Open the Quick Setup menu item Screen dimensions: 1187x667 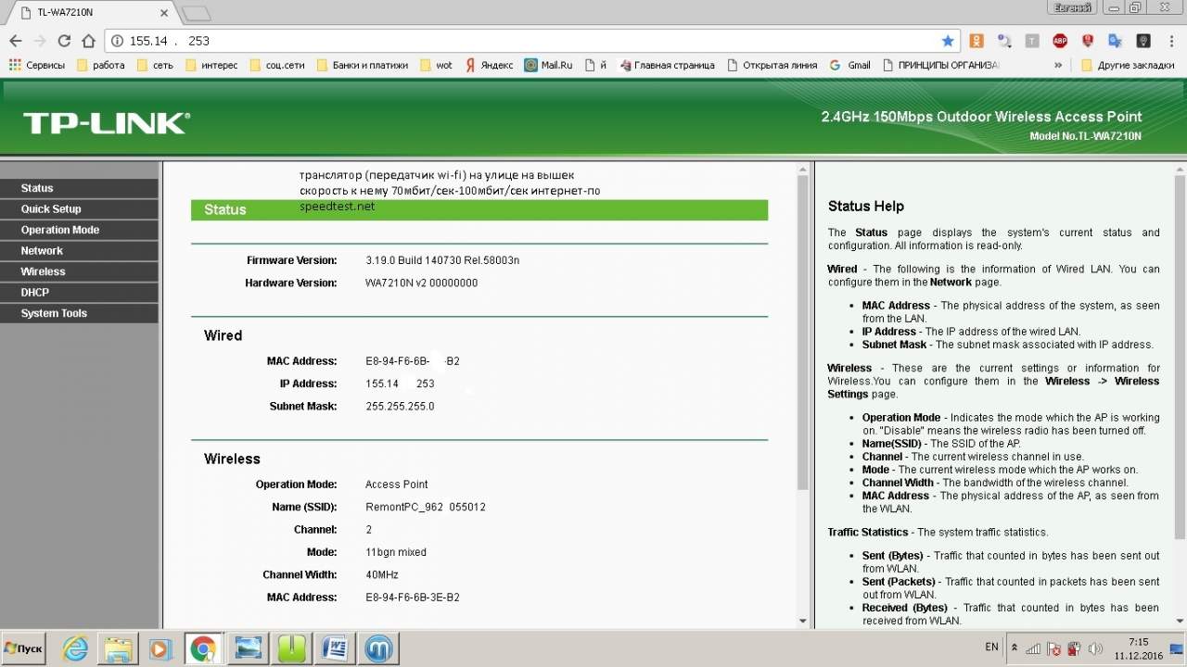click(x=79, y=209)
